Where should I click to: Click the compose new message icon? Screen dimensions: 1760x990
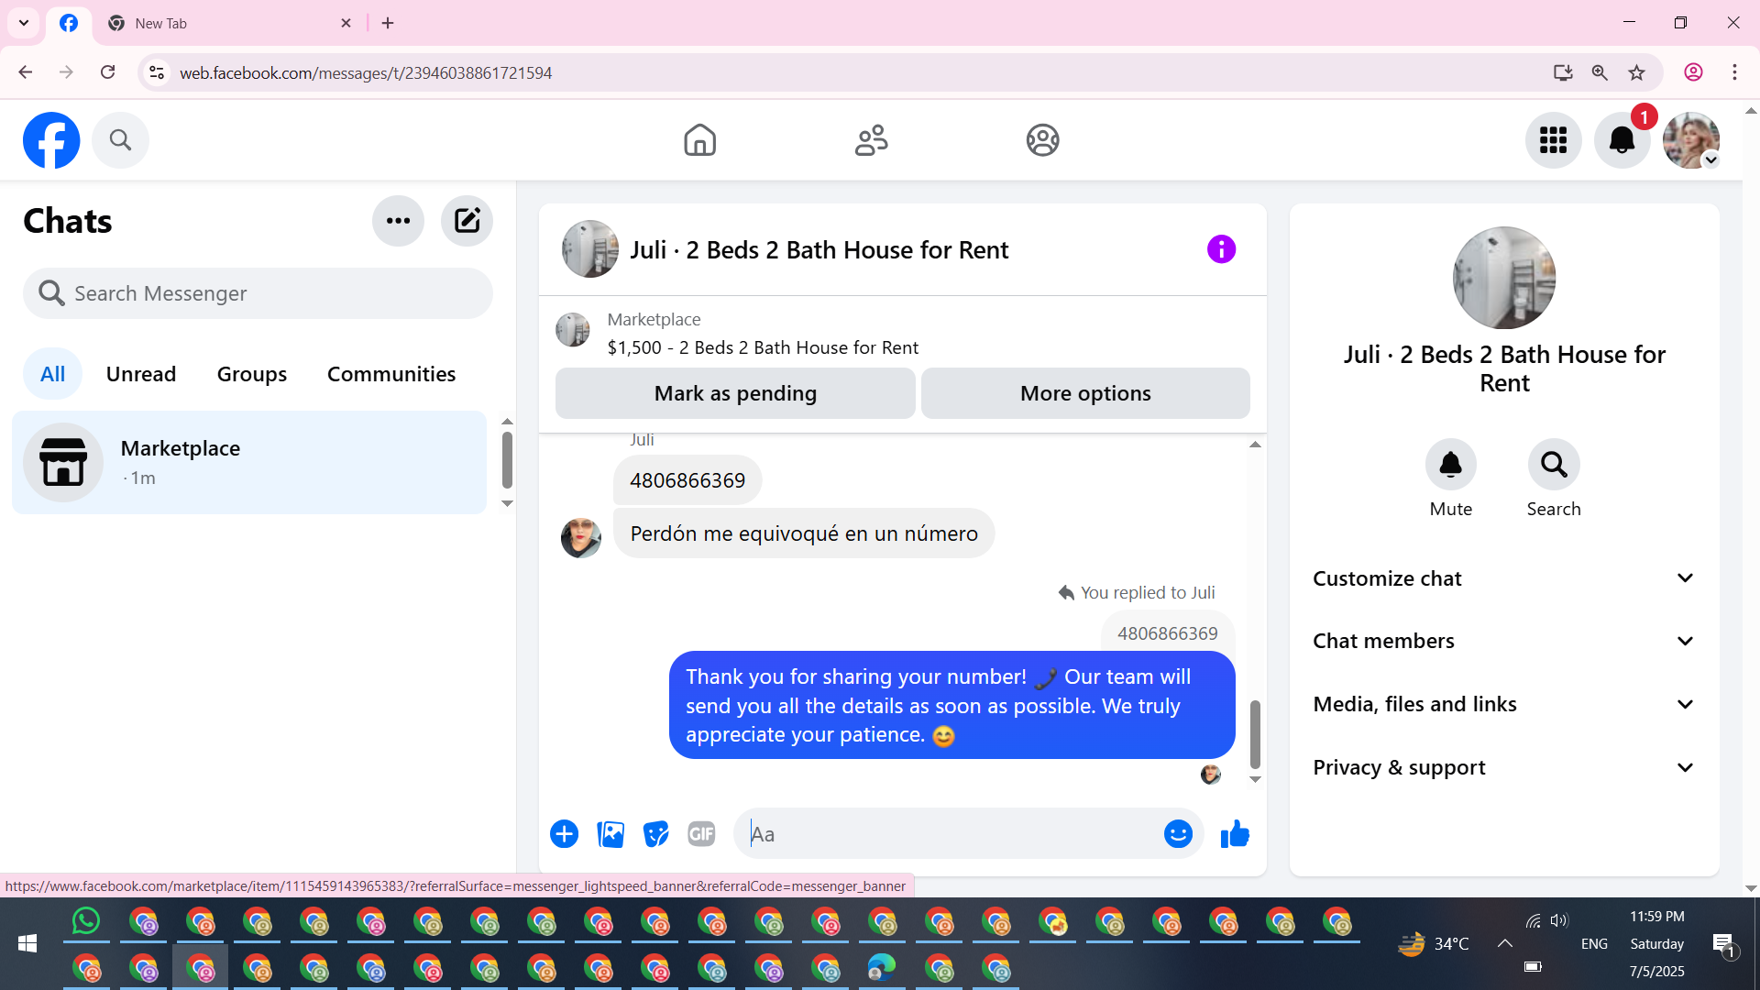click(467, 221)
